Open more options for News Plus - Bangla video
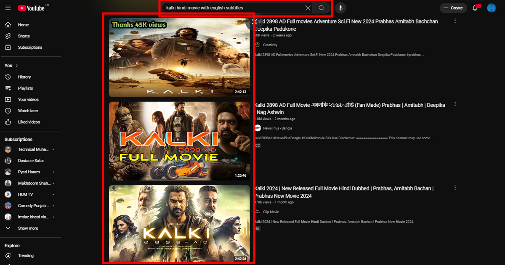 pos(455,104)
